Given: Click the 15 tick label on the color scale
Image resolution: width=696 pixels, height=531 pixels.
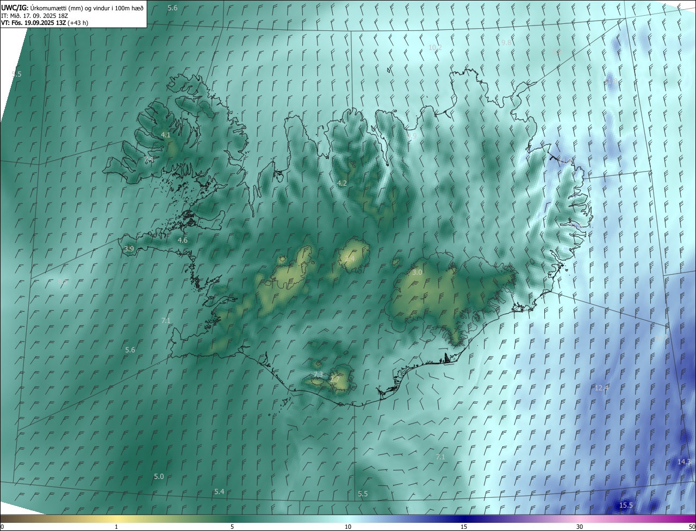Looking at the screenshot, I should point(464,527).
